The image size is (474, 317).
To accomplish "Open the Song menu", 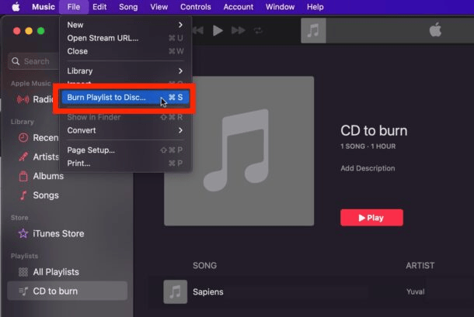I will coord(128,7).
